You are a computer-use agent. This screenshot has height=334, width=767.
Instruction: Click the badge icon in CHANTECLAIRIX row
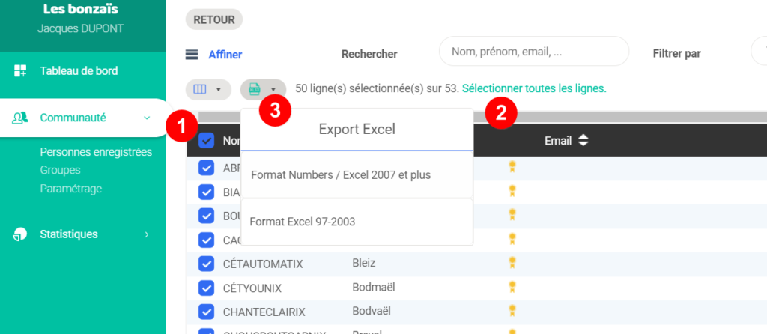[512, 310]
